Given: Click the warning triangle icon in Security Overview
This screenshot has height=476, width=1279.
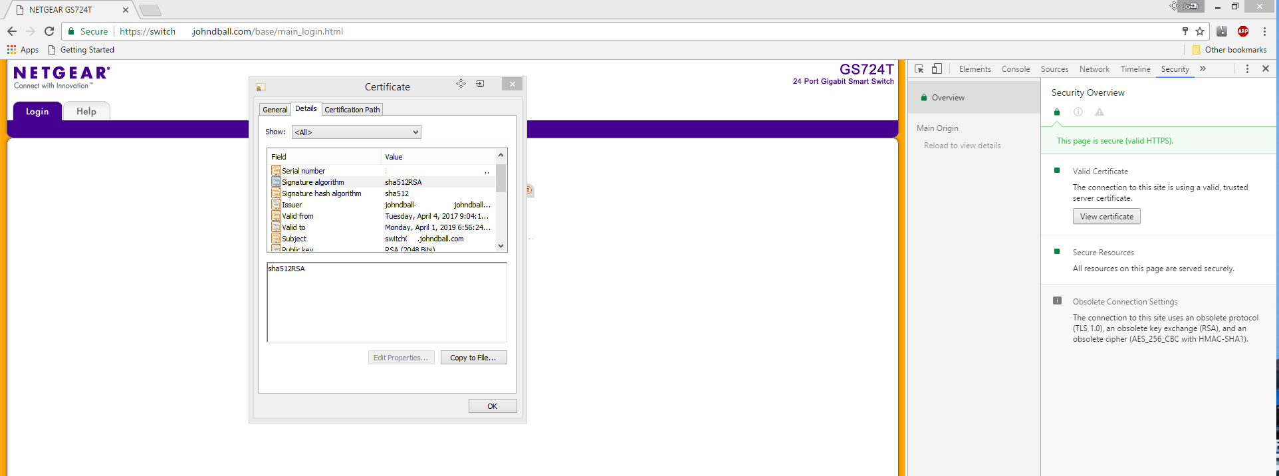Looking at the screenshot, I should [1100, 112].
